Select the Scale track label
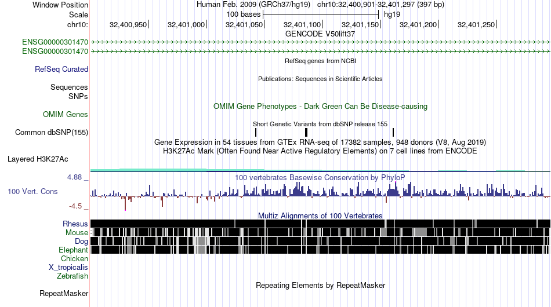The height and width of the screenshot is (307, 551). click(78, 14)
